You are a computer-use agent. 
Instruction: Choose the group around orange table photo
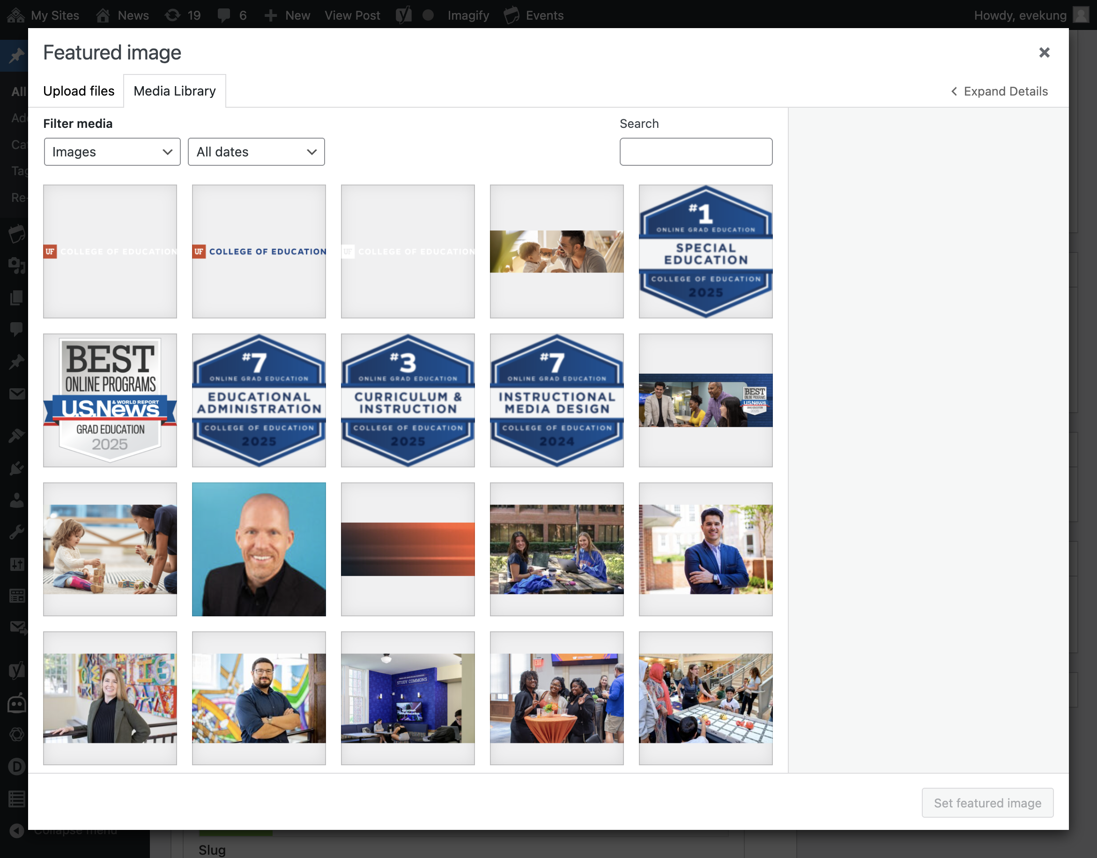tap(556, 698)
